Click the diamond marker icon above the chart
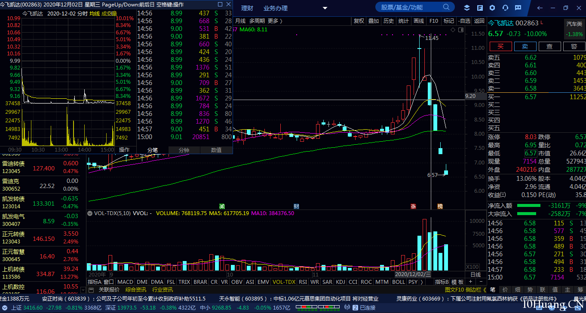Image resolution: width=586 pixels, height=313 pixels. (453, 30)
